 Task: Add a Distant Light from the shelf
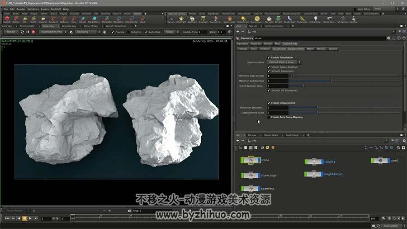click(x=243, y=19)
